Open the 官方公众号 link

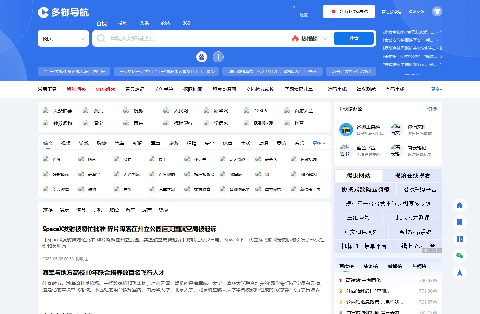[392, 12]
